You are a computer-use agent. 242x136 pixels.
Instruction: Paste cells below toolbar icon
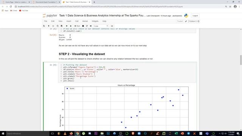[62, 26]
